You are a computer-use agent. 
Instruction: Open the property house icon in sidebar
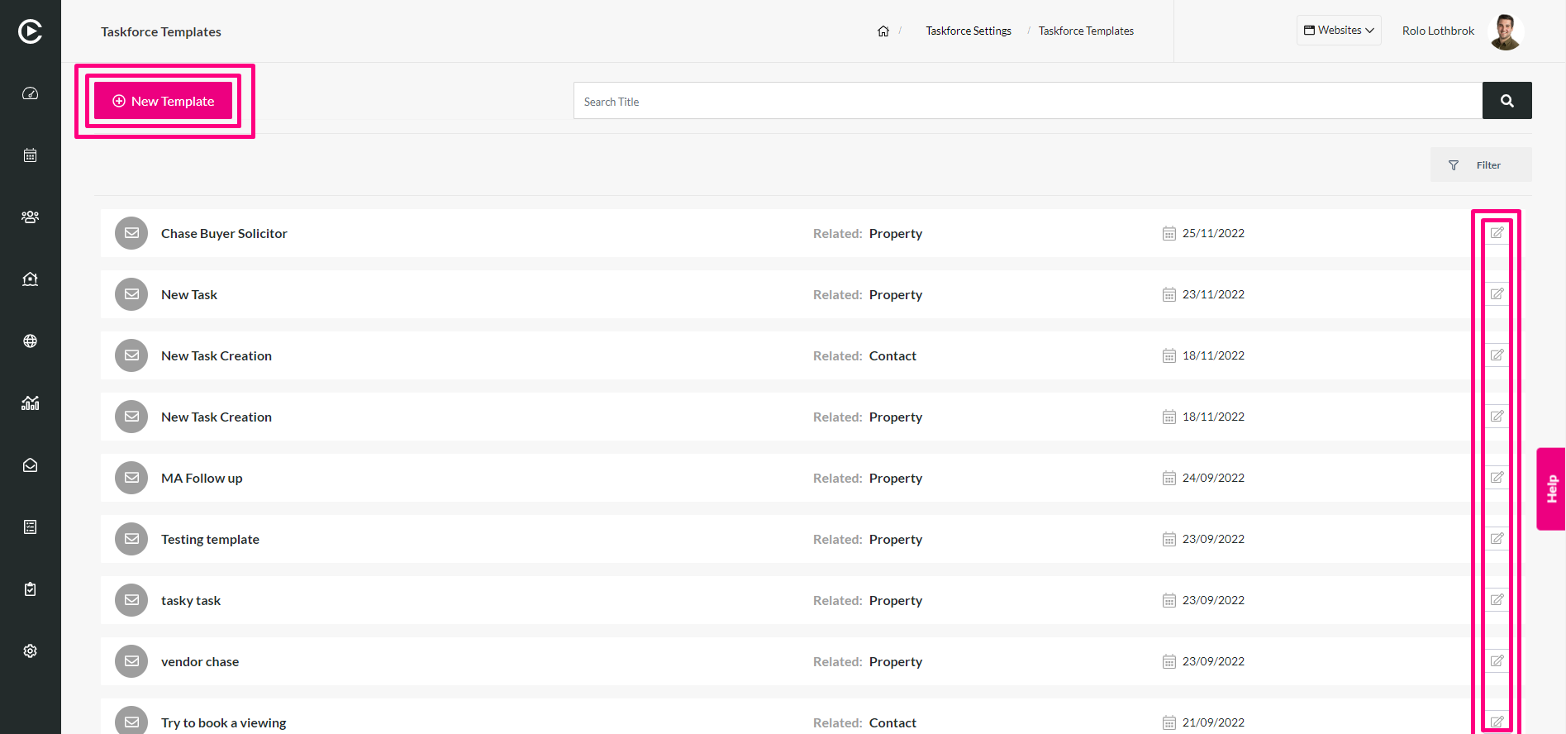click(x=31, y=279)
